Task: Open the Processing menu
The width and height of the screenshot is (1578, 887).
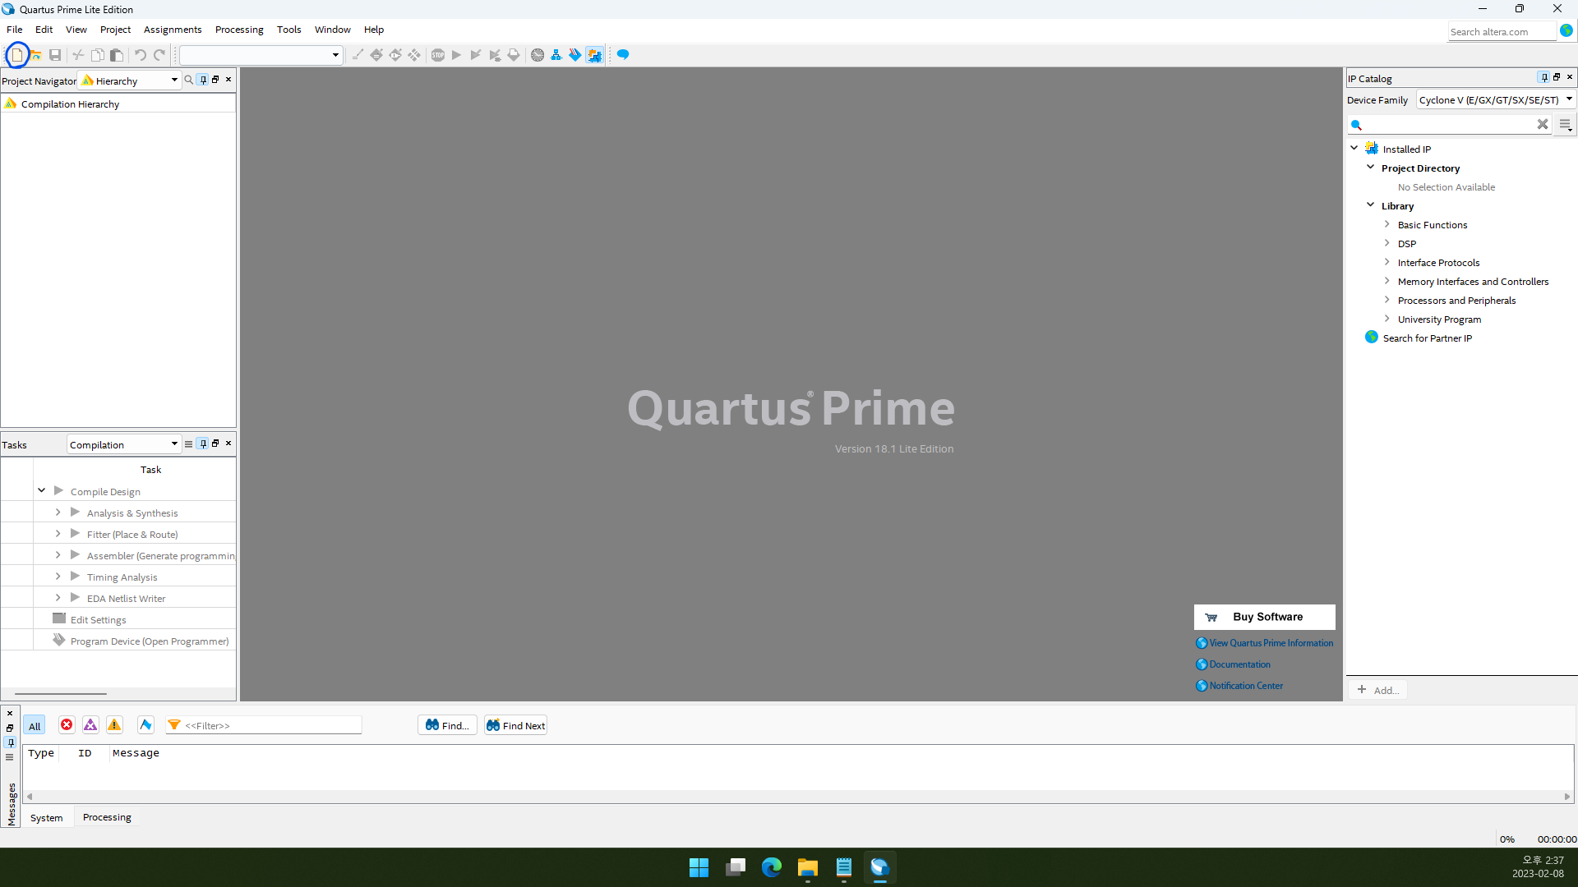Action: tap(239, 30)
